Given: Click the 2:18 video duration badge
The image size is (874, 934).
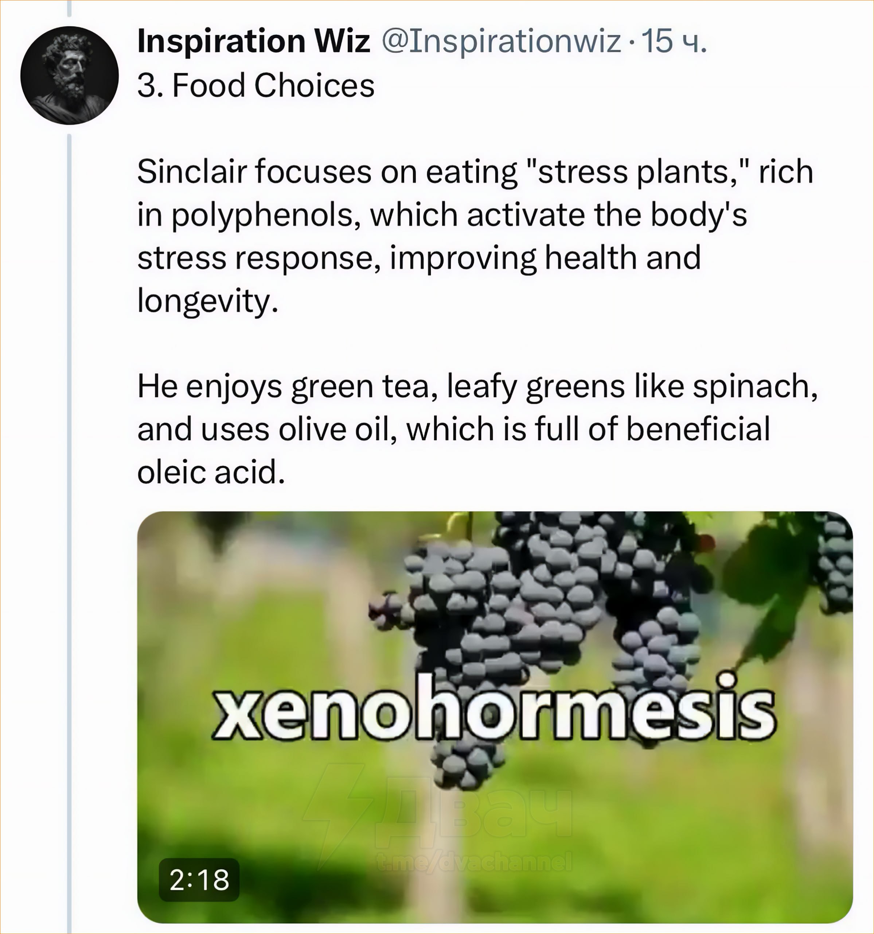Looking at the screenshot, I should [x=199, y=880].
